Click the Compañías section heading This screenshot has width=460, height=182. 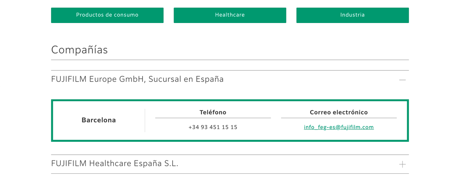coord(79,50)
